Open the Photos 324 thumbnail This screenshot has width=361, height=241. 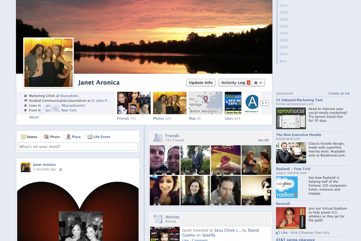pos(170,103)
